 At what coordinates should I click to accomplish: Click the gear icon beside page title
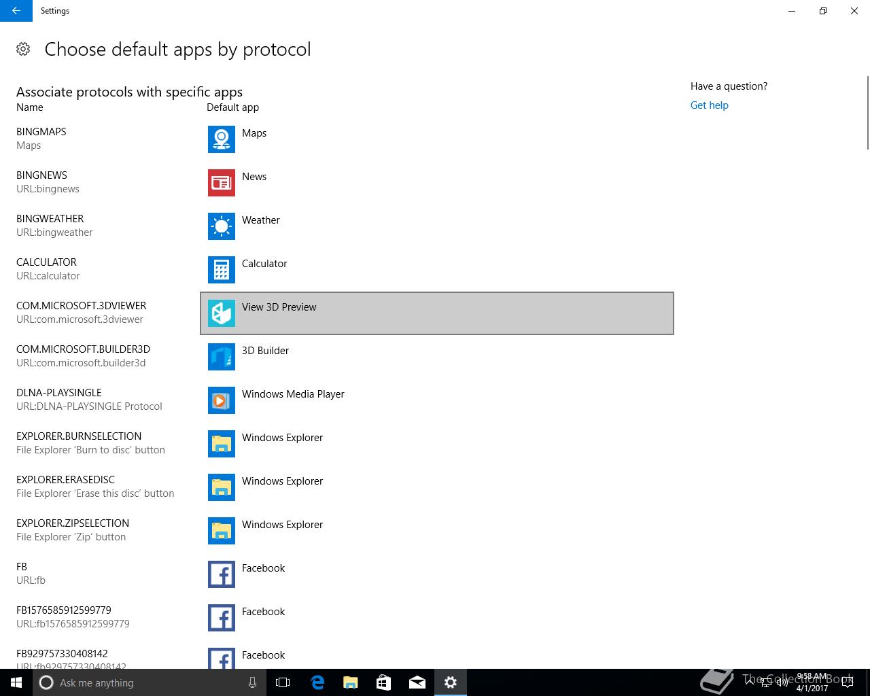click(23, 49)
